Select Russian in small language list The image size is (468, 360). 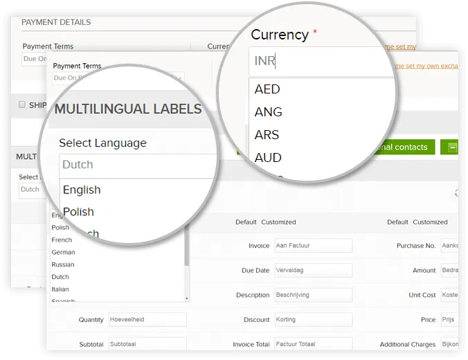point(63,264)
